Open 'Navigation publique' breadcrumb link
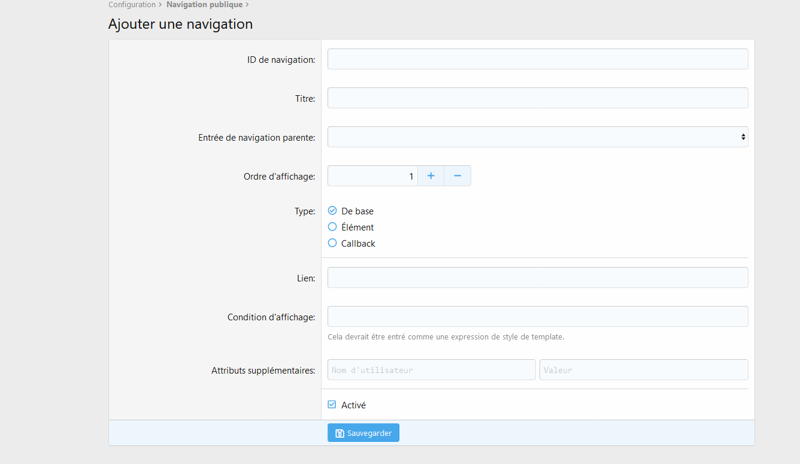Image resolution: width=800 pixels, height=464 pixels. point(204,5)
